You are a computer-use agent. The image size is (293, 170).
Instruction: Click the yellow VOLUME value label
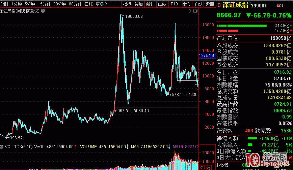click(x=104, y=147)
